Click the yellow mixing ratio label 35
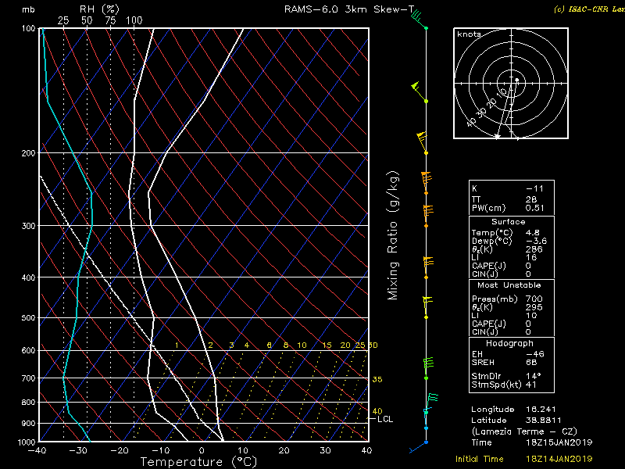The height and width of the screenshot is (469, 625). 377,379
